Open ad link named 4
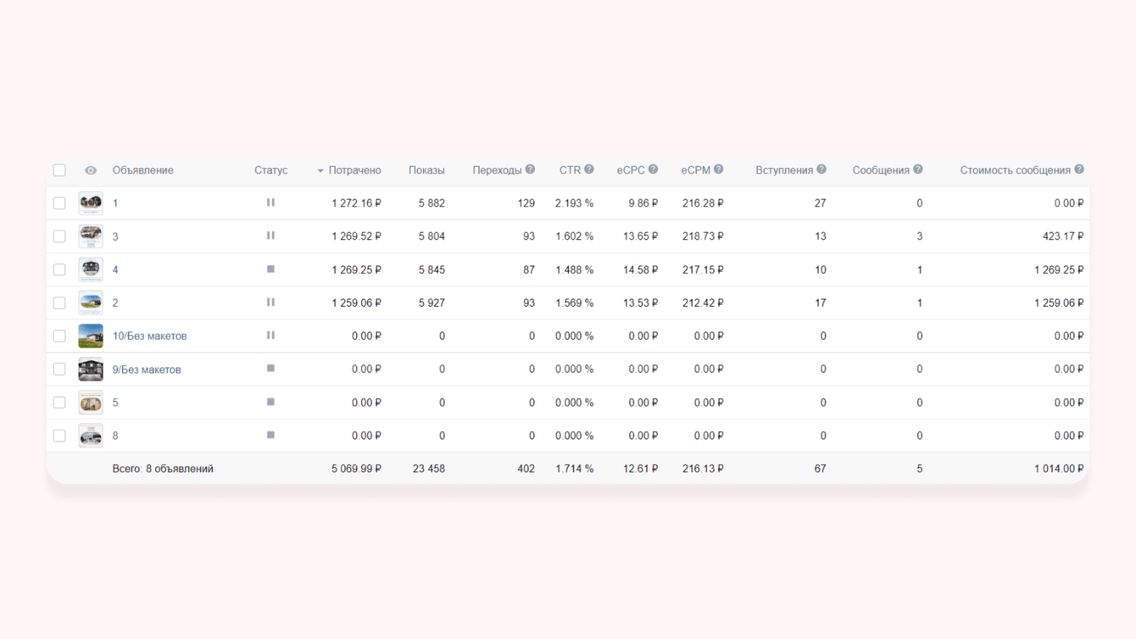Screen dimensions: 1136x639 (x=115, y=269)
